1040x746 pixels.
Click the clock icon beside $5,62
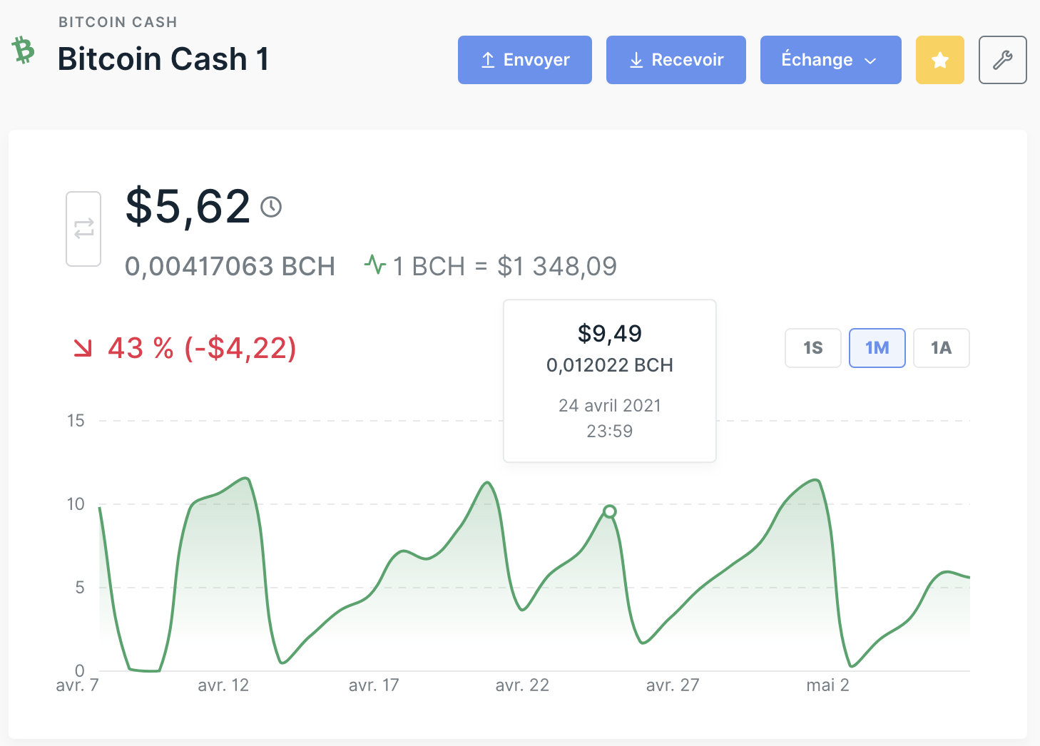click(x=271, y=207)
